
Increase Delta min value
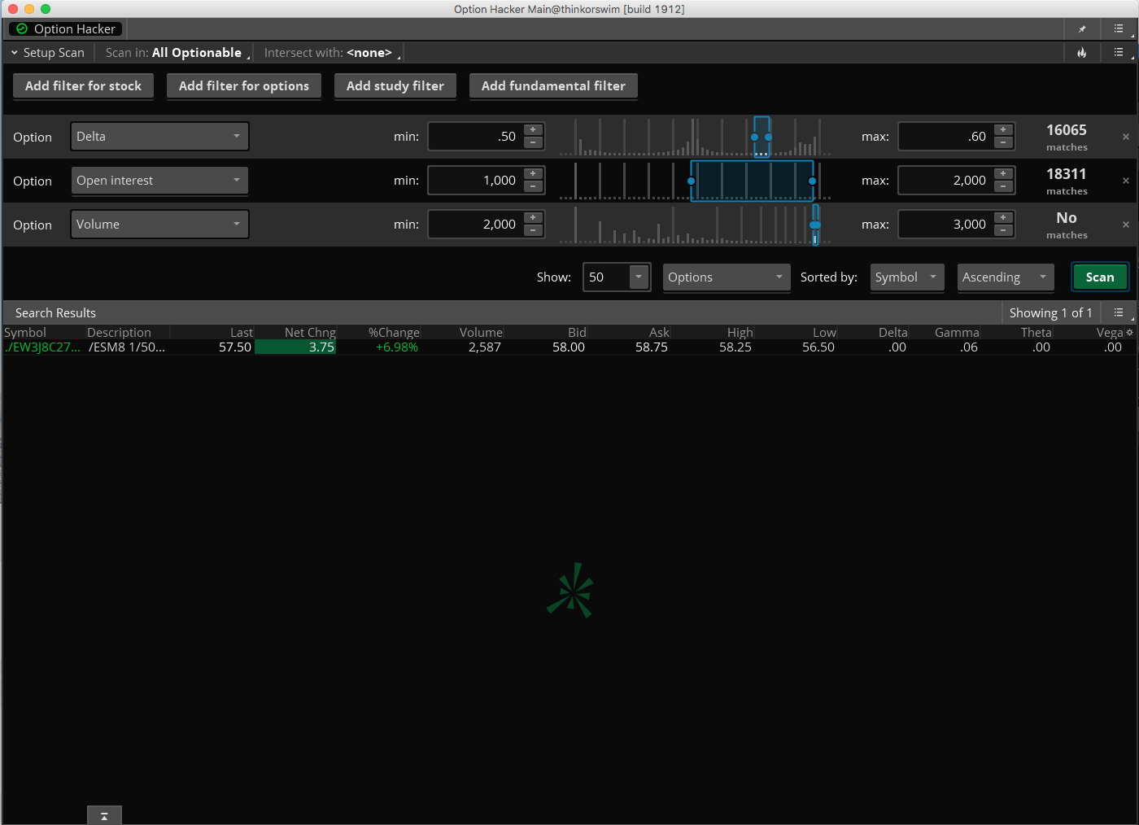click(x=533, y=130)
